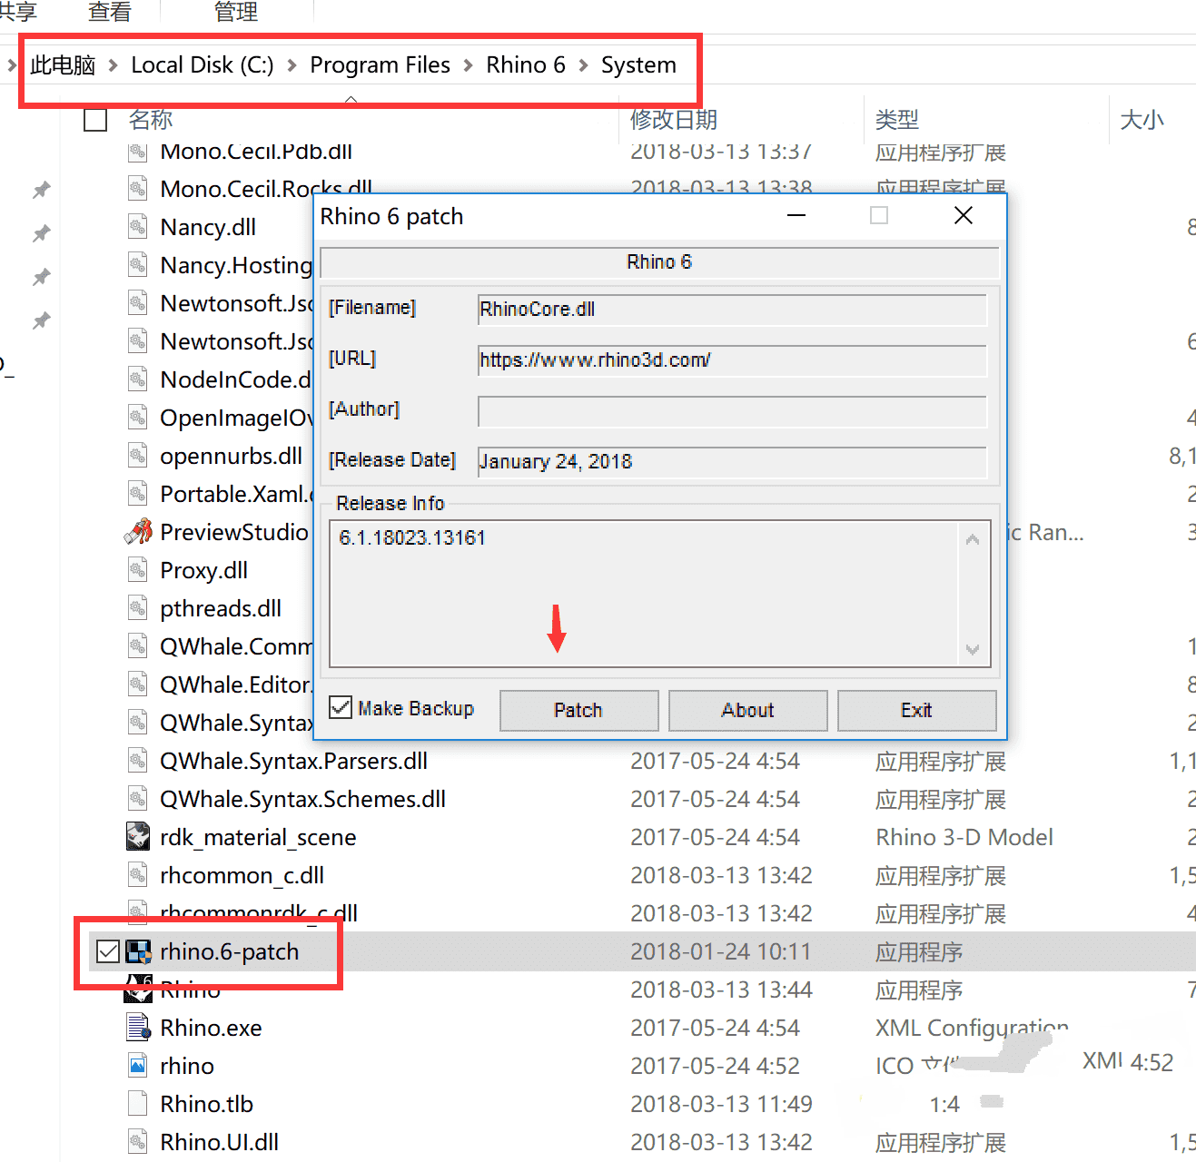Click 此电脑 in the address breadcrumb
Image resolution: width=1196 pixels, height=1162 pixels.
tap(63, 65)
